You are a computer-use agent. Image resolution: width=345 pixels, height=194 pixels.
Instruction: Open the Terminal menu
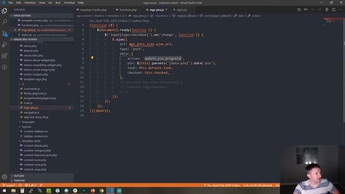click(x=69, y=3)
